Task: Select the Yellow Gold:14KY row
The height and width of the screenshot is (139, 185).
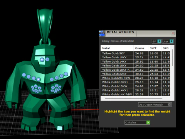Action: point(135,61)
